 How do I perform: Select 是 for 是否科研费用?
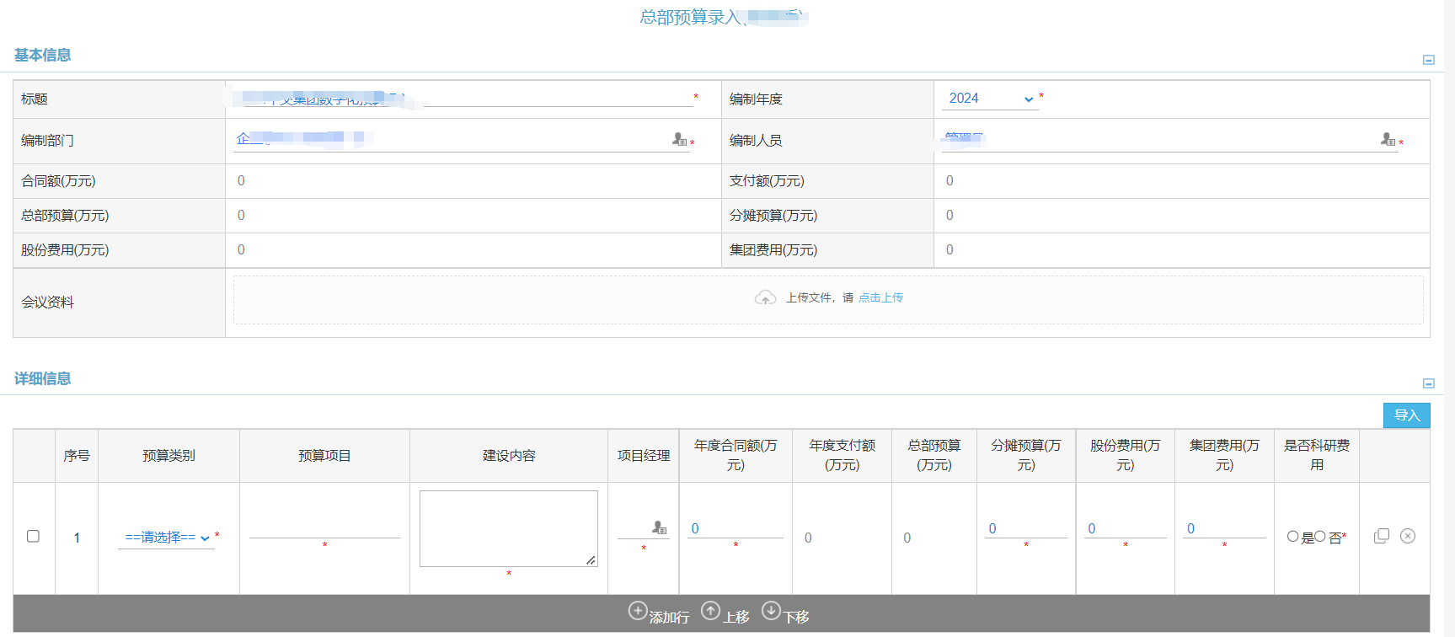1292,536
